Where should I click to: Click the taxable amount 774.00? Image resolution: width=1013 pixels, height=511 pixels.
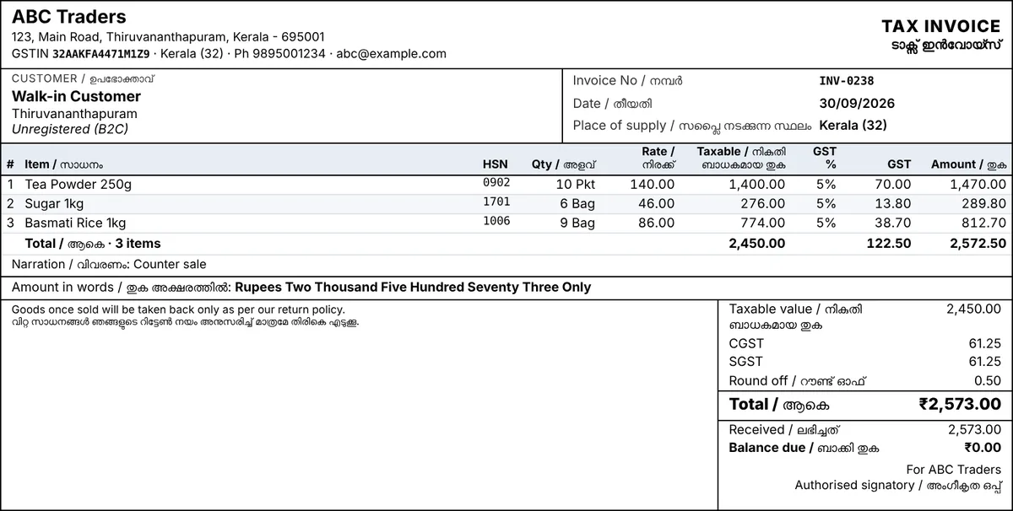click(763, 223)
